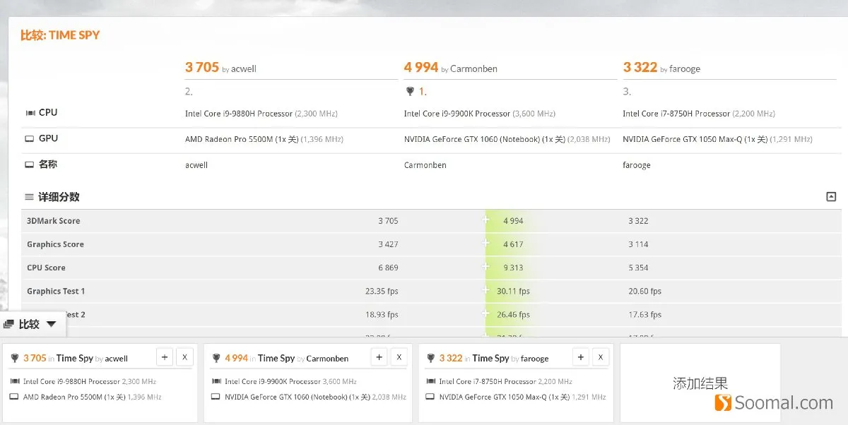
Task: Click the Graphics Score row label
Action: click(x=55, y=244)
